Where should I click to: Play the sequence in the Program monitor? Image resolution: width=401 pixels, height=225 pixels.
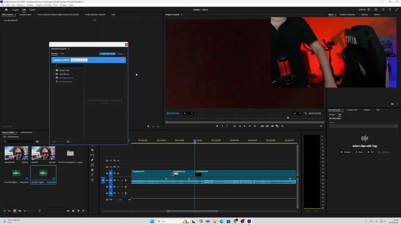pyautogui.click(x=245, y=126)
